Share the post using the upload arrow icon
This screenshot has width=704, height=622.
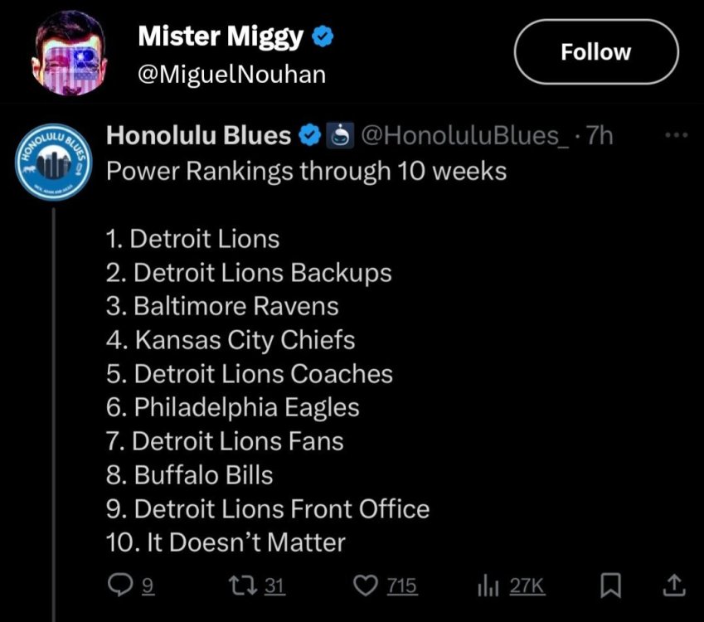click(x=674, y=586)
